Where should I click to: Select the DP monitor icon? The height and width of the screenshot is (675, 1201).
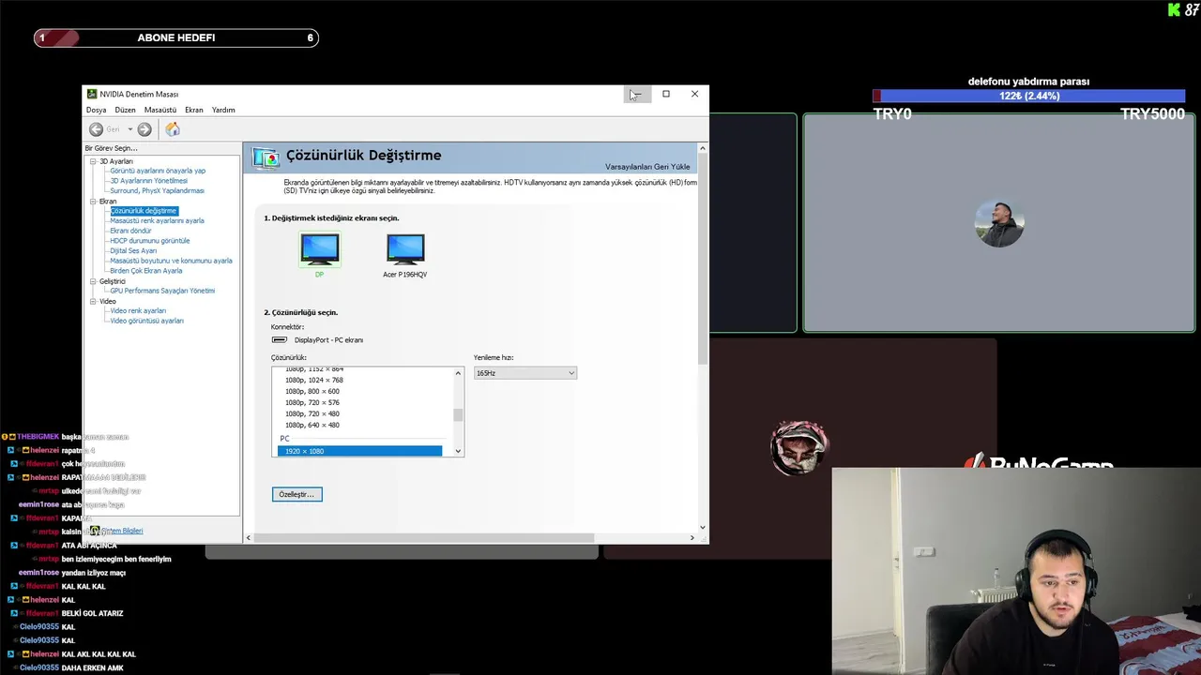(320, 249)
